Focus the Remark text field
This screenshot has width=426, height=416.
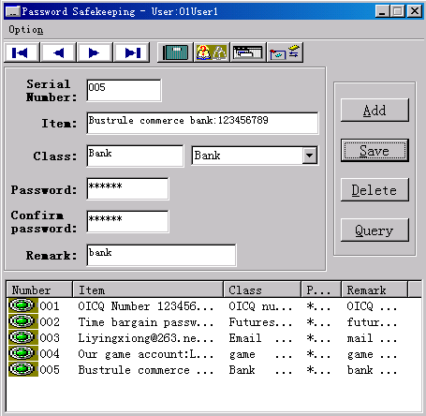[161, 256]
